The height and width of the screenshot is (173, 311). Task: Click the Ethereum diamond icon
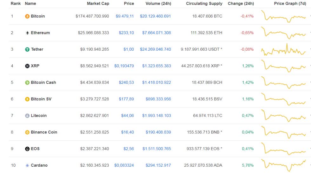click(x=27, y=33)
